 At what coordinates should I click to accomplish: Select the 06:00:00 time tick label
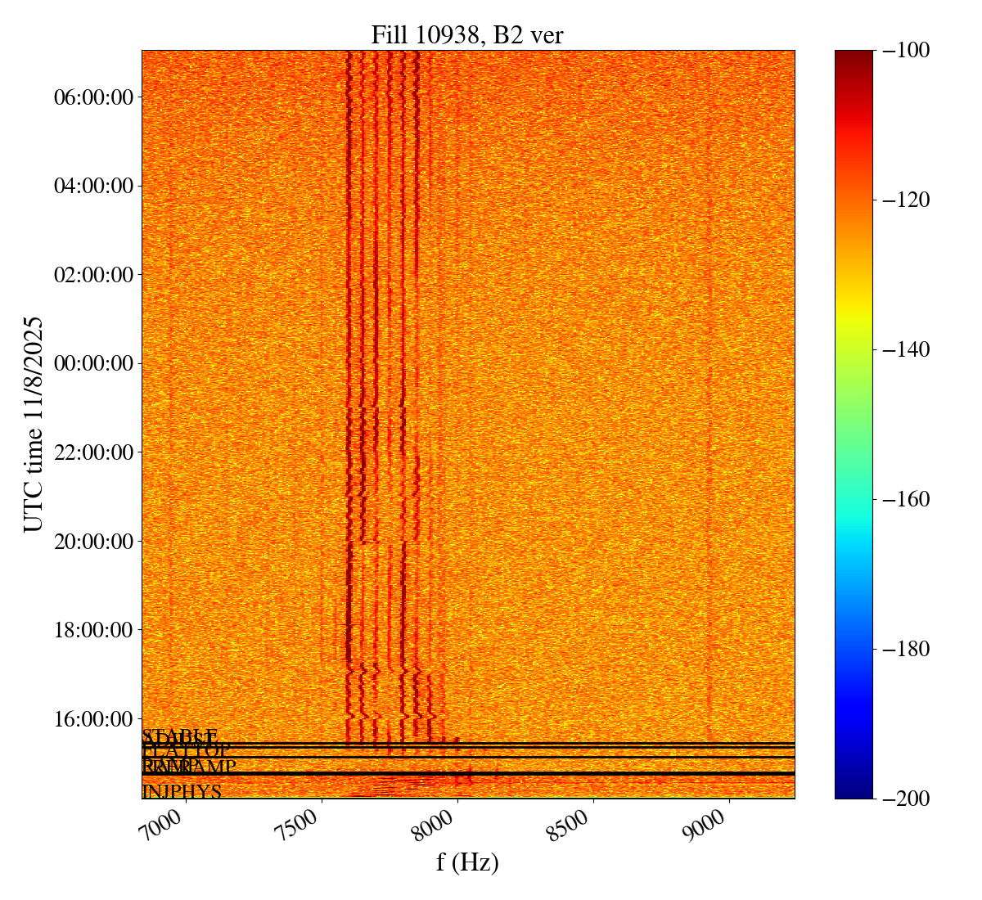click(x=93, y=97)
